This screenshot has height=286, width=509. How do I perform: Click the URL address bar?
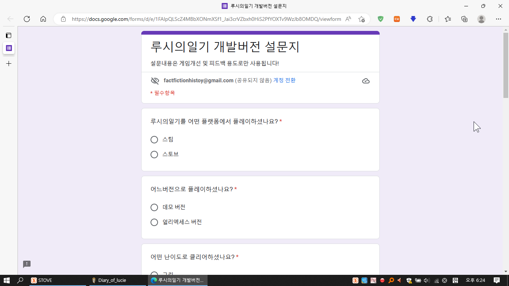coord(206,19)
